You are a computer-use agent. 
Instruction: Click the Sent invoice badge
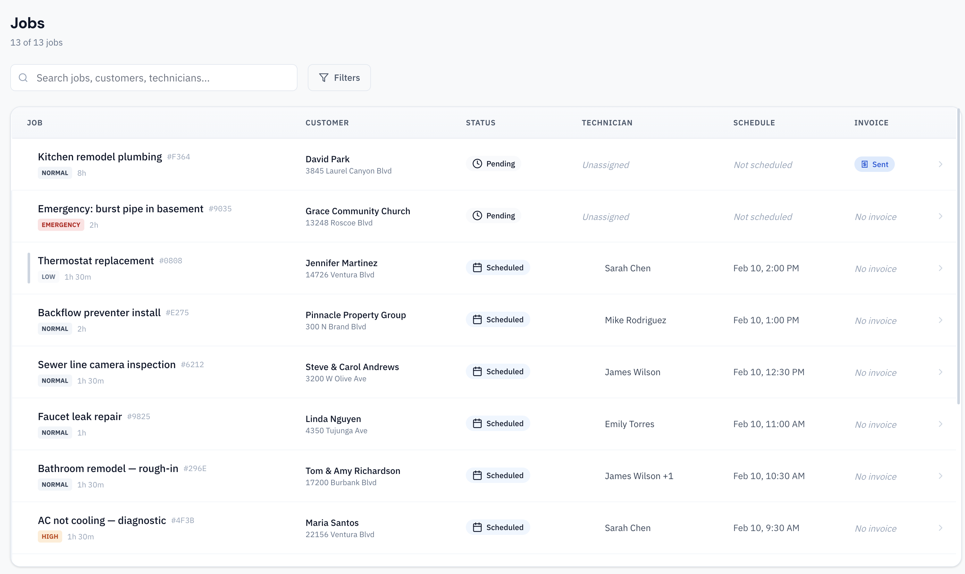click(875, 164)
